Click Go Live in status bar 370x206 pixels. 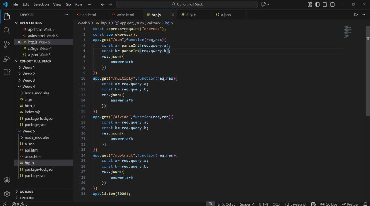[329, 204]
